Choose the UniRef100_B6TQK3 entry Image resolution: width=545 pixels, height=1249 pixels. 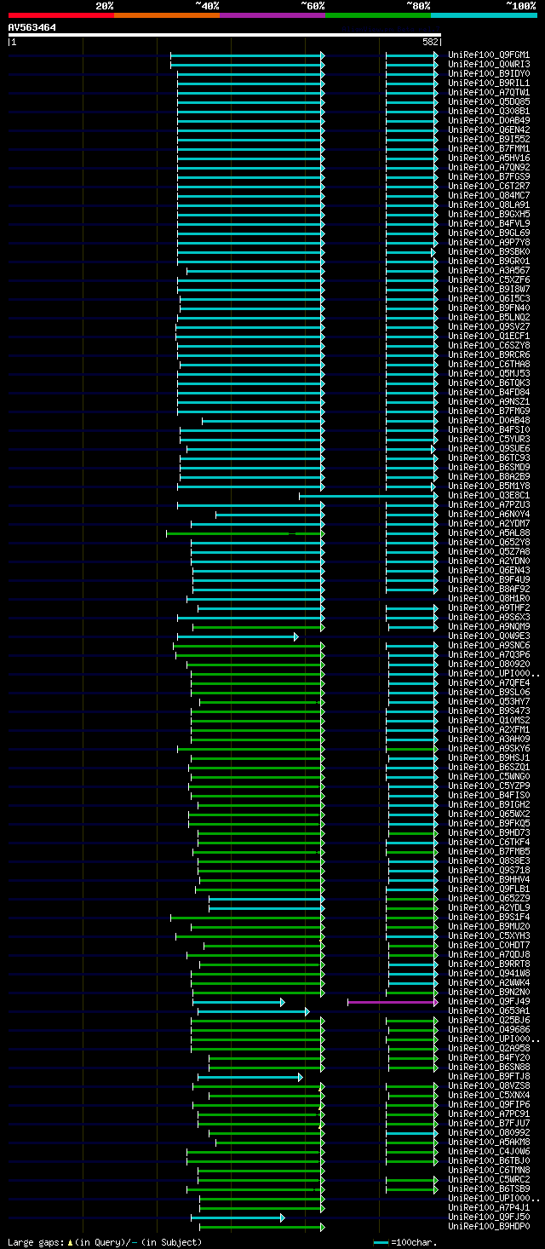489,383
